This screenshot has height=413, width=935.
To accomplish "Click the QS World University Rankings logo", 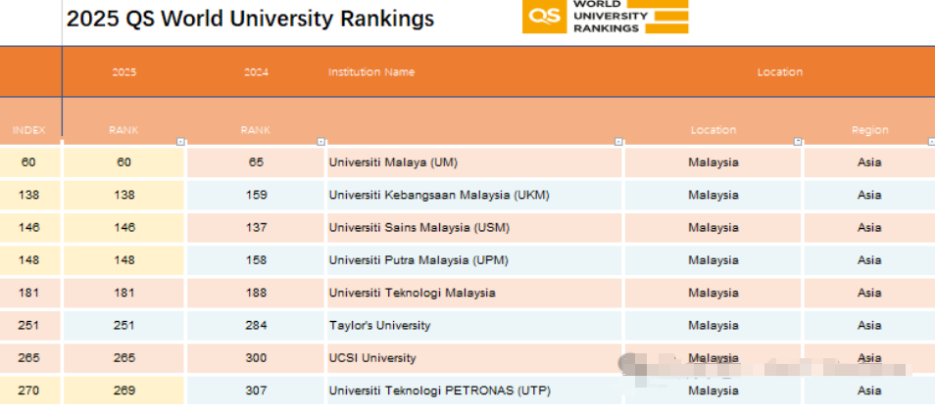I will tap(605, 17).
